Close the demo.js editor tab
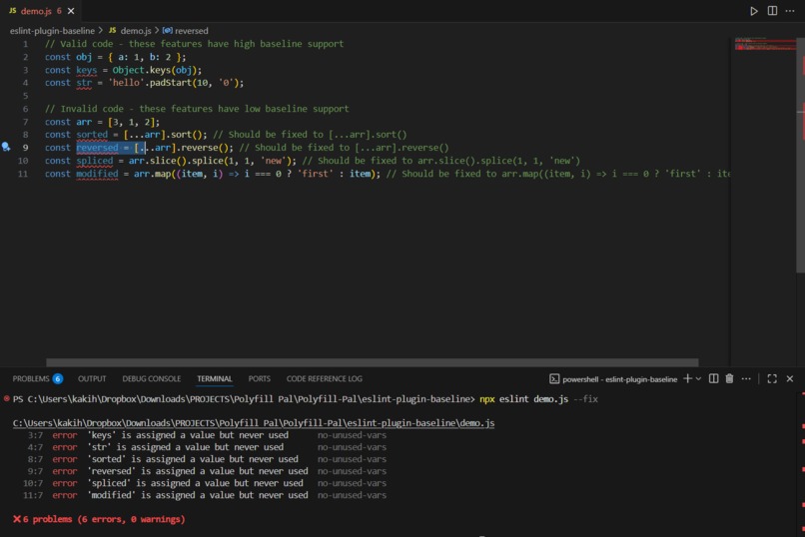 [x=71, y=11]
